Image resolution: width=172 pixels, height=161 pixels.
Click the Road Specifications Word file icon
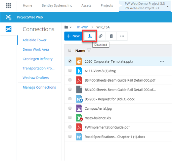pos(79,137)
